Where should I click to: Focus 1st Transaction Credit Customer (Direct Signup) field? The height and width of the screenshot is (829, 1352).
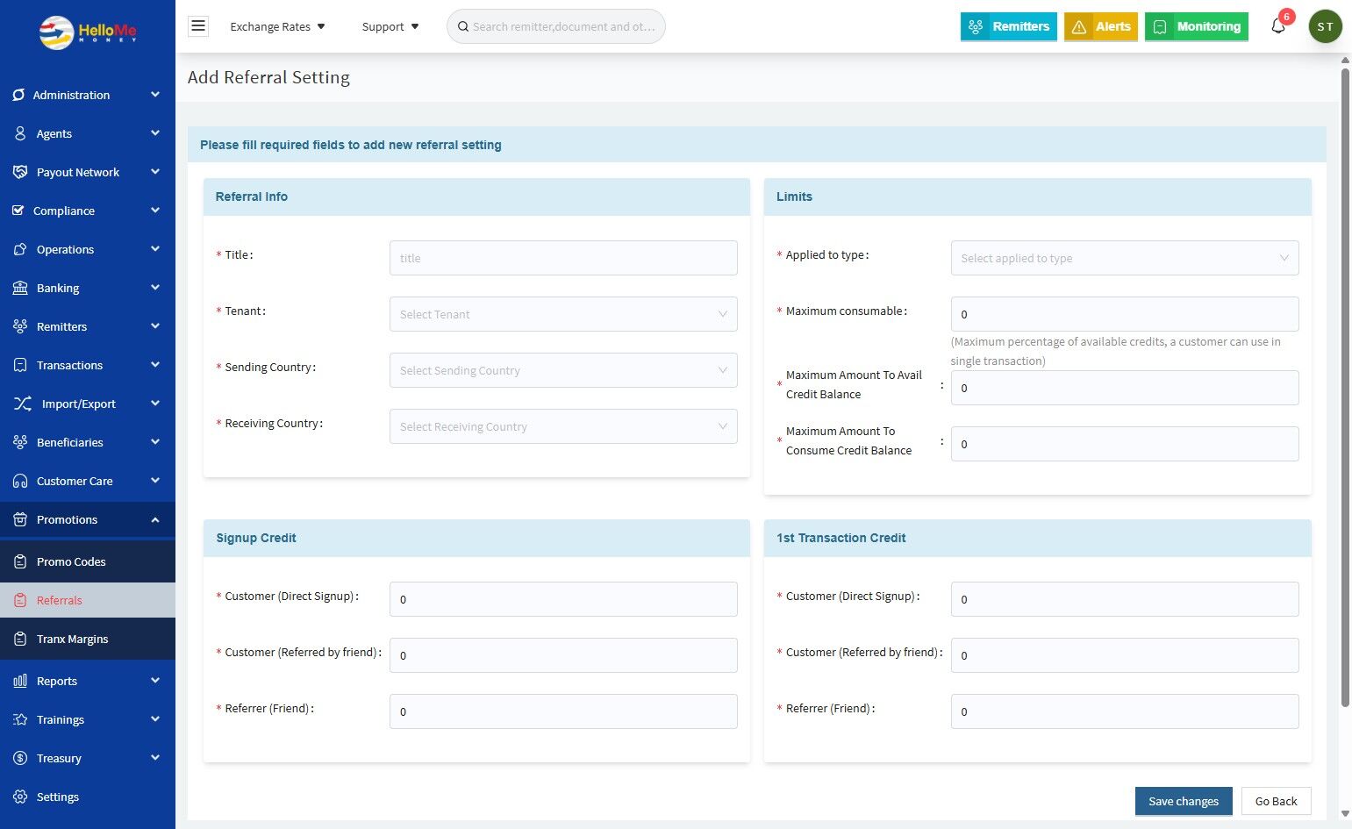(x=1125, y=599)
